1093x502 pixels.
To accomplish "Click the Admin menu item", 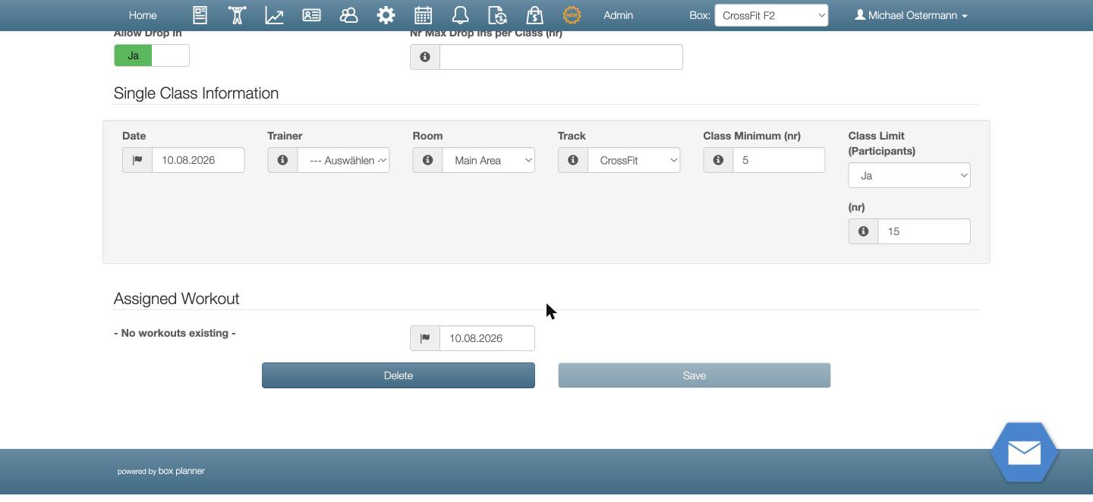I will pyautogui.click(x=618, y=15).
